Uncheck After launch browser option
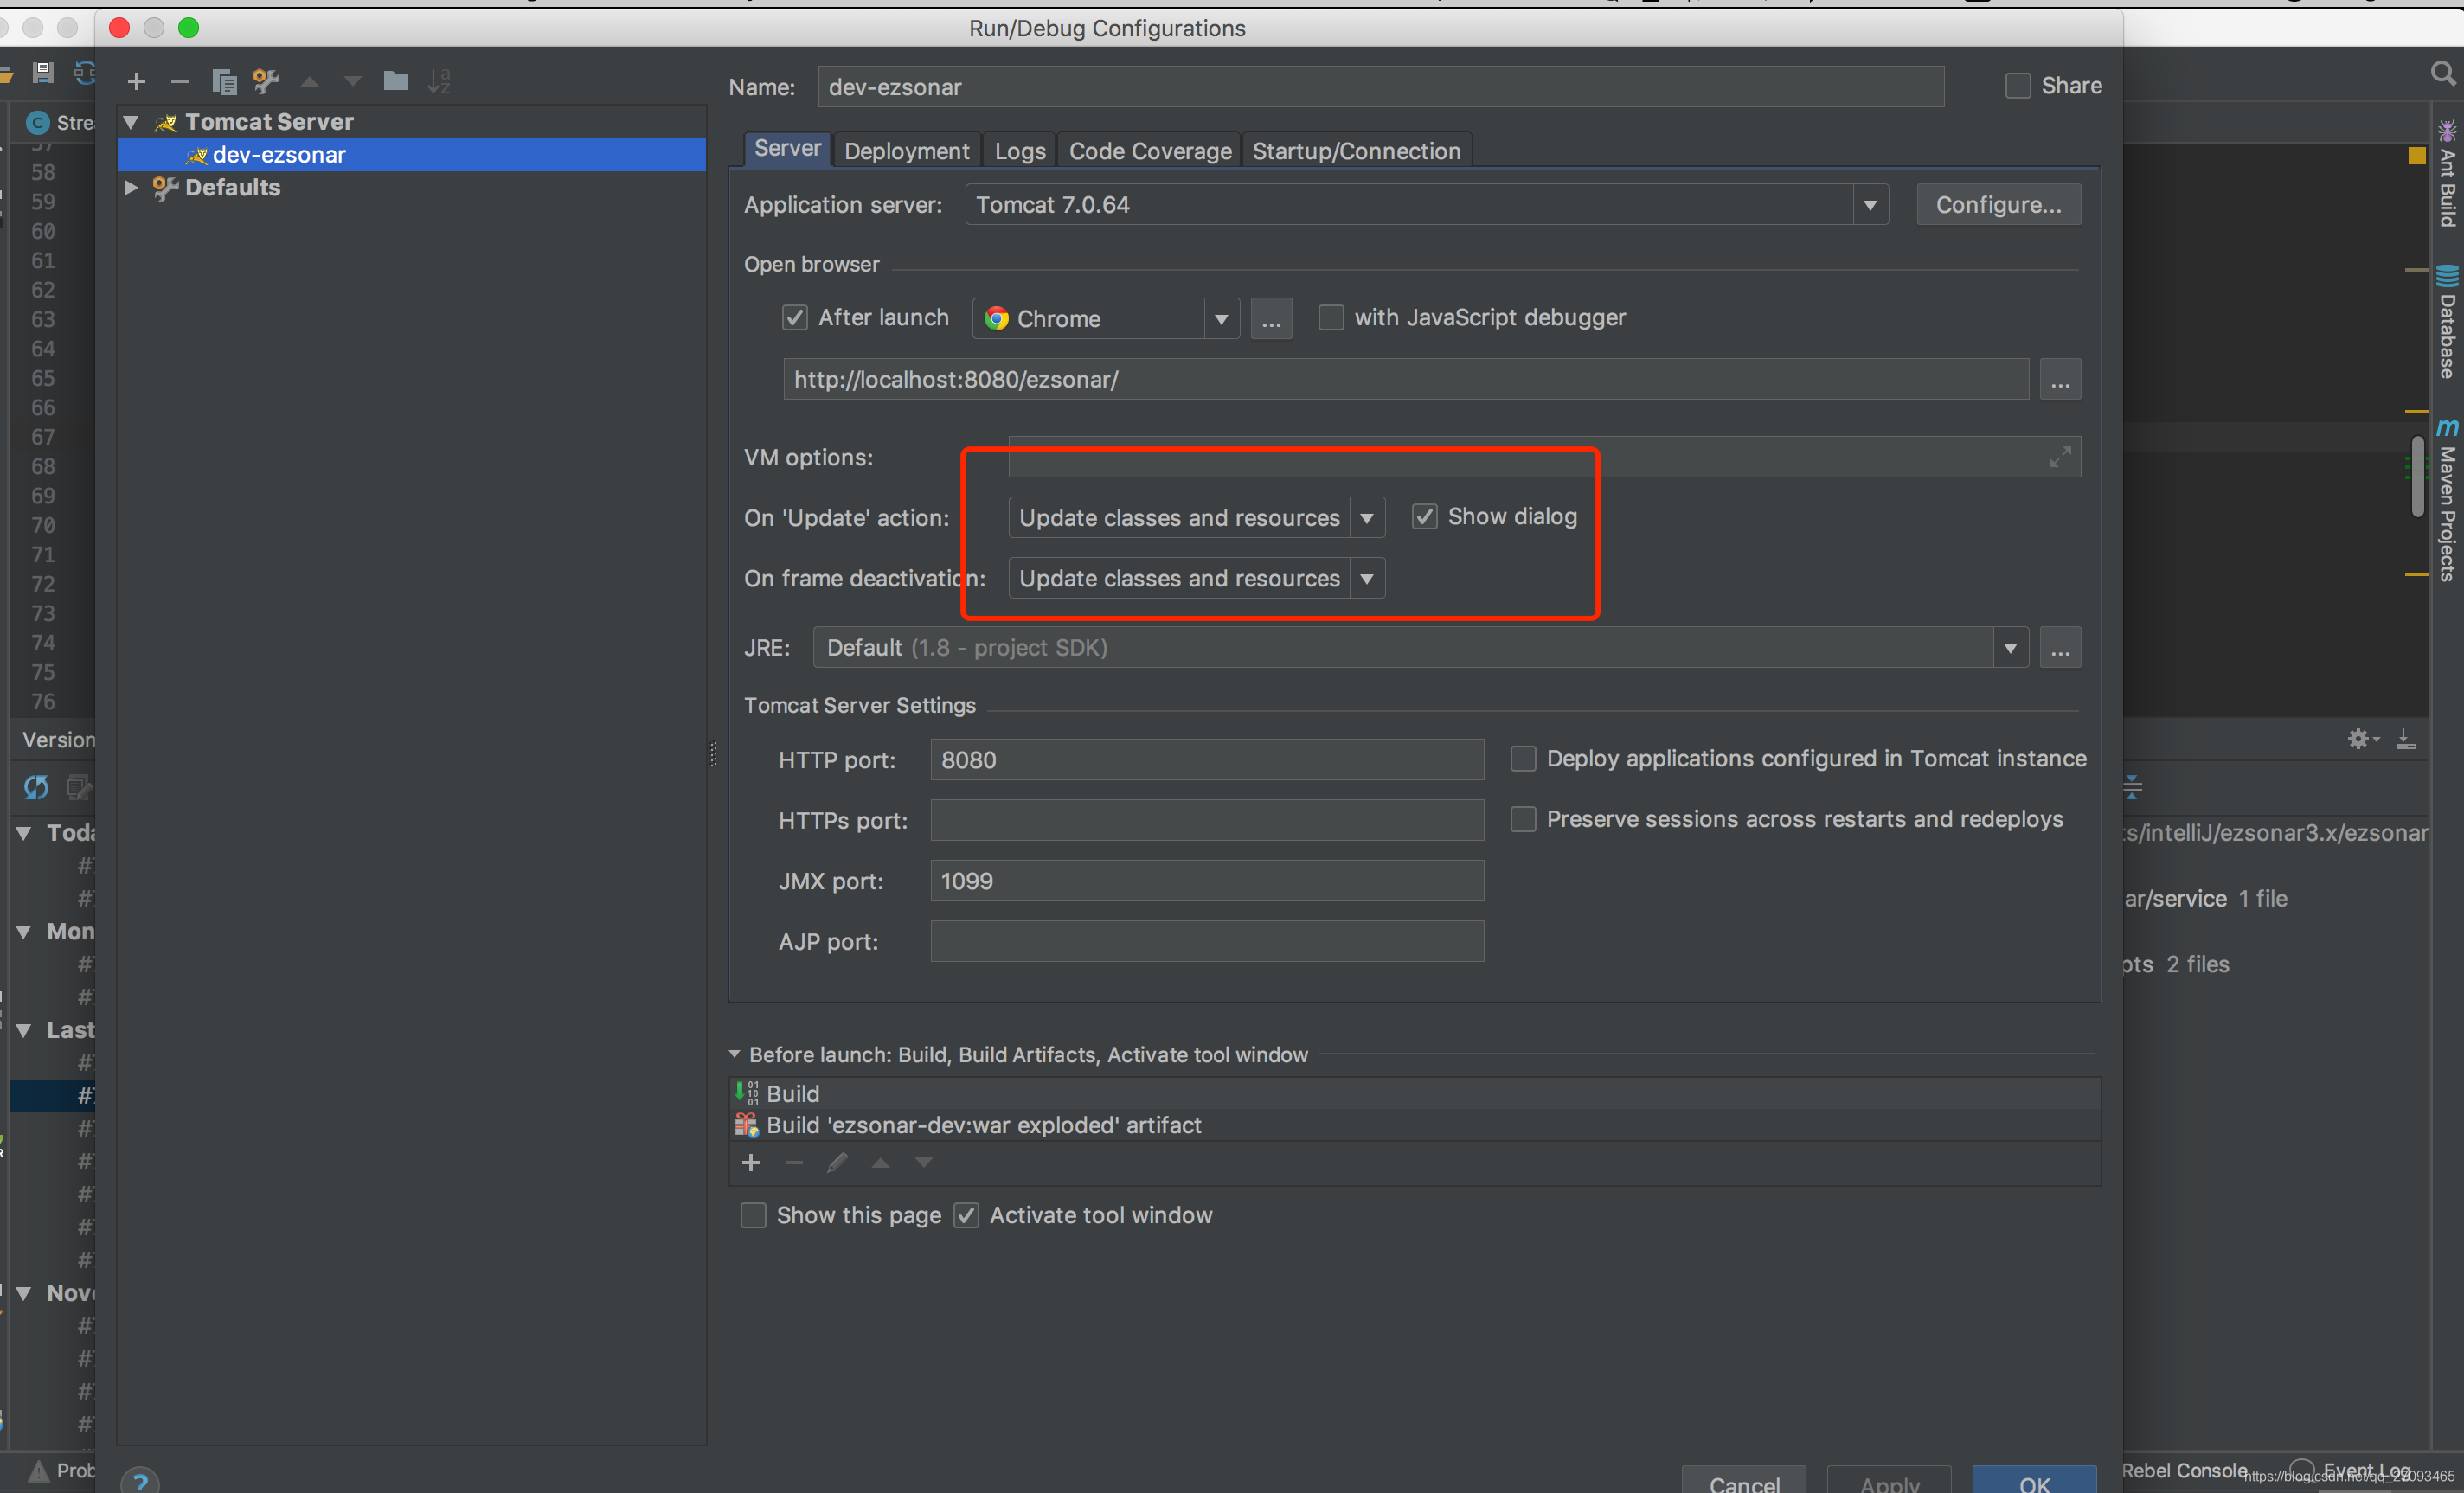Viewport: 2464px width, 1493px height. coord(794,318)
